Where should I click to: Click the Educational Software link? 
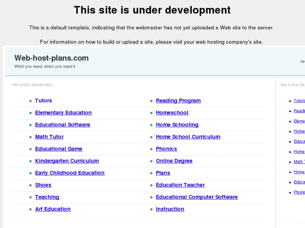pos(63,125)
